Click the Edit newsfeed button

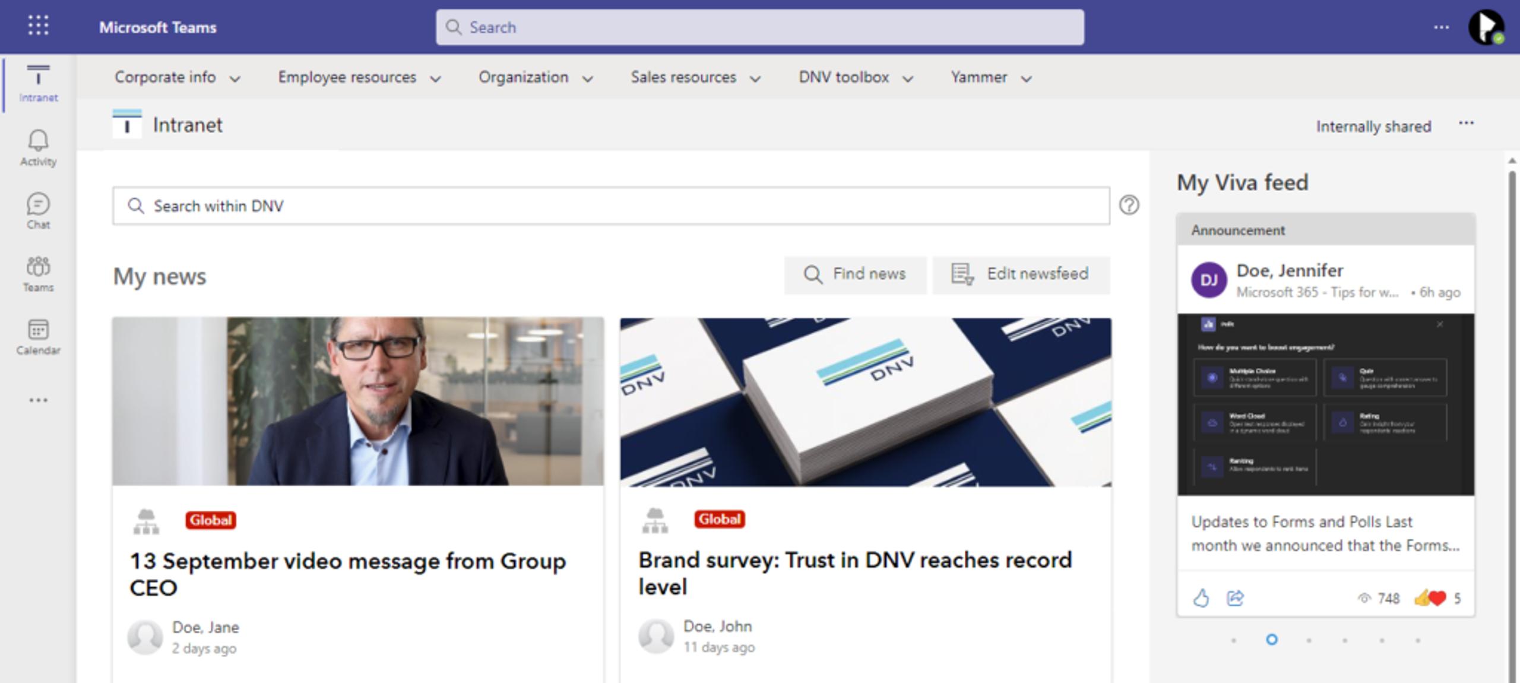[x=1021, y=274]
